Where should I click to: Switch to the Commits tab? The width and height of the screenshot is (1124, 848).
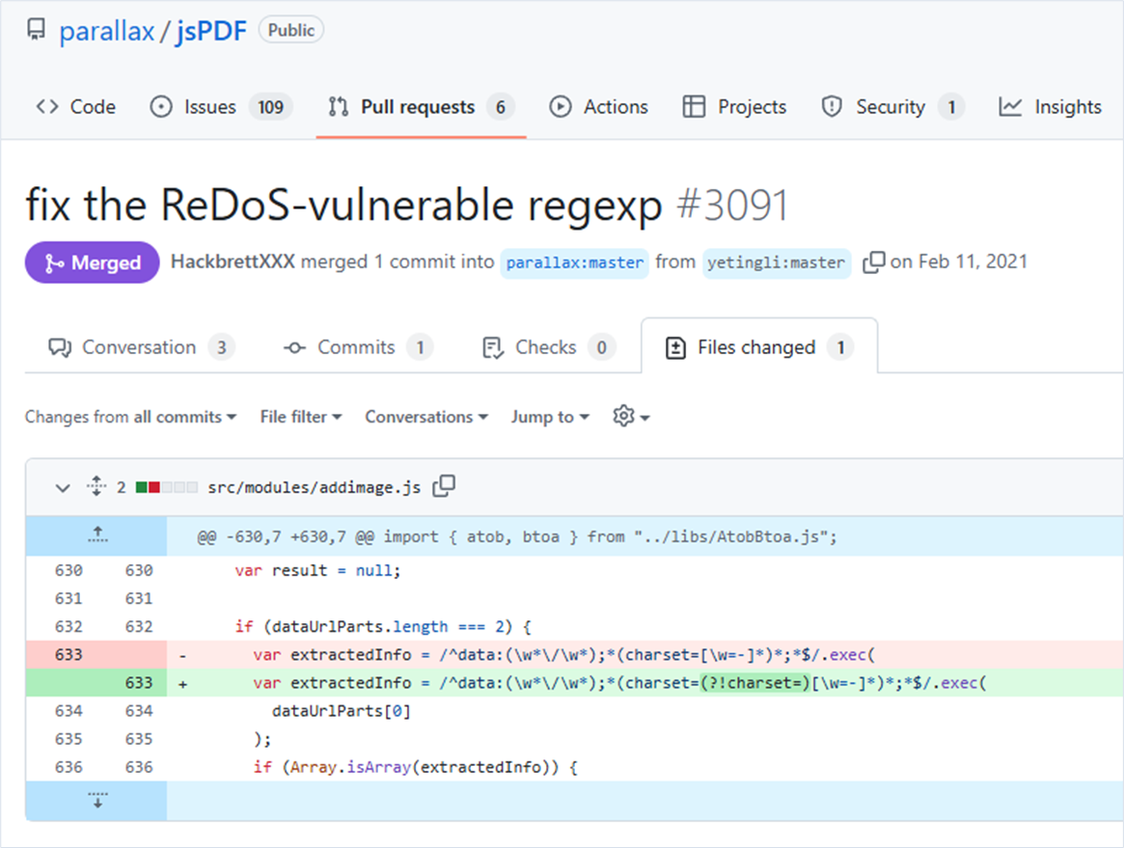click(x=357, y=347)
